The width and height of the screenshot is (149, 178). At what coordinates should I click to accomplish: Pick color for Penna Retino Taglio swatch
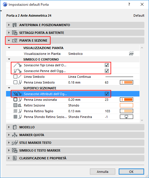(127, 111)
